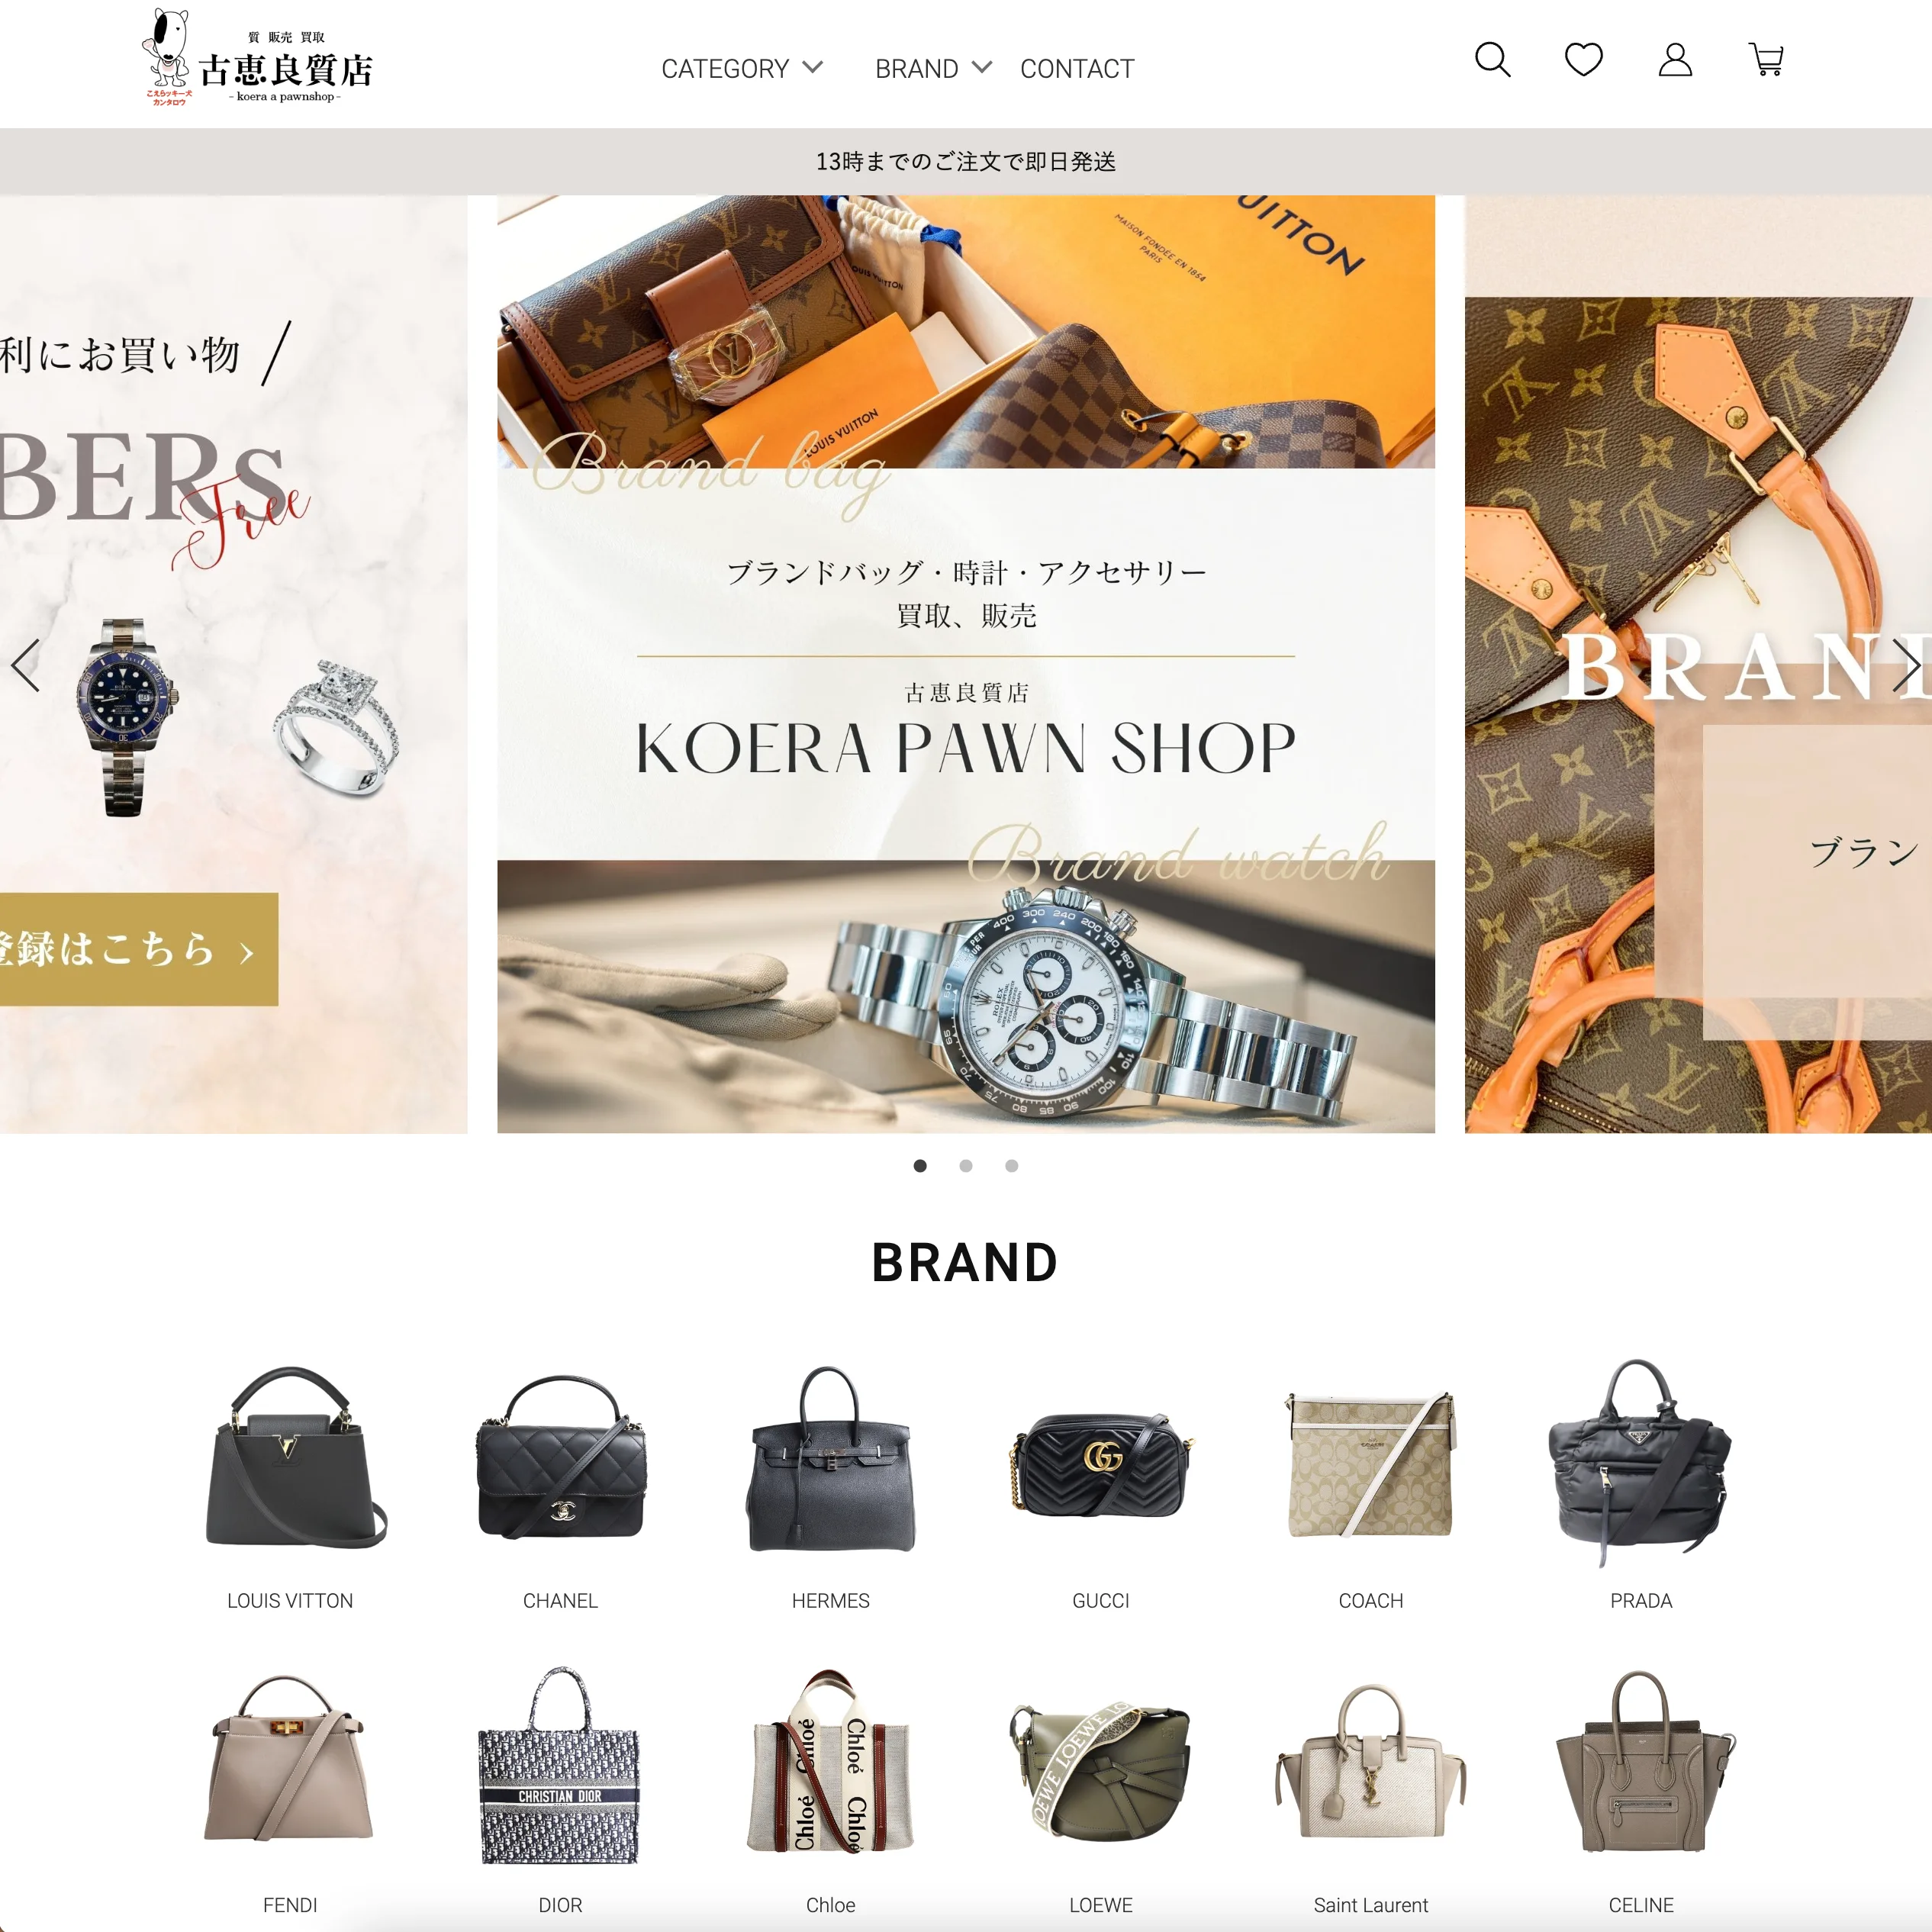1932x1932 pixels.
Task: Select the HERMES black bag thumbnail
Action: (x=831, y=1457)
